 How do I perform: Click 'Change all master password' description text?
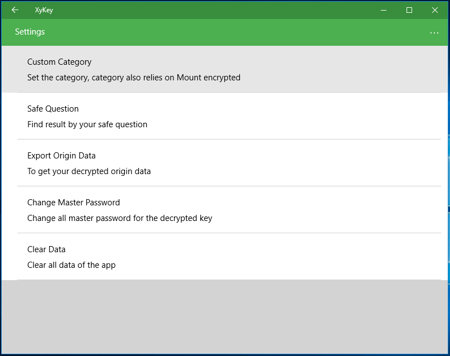click(x=120, y=218)
